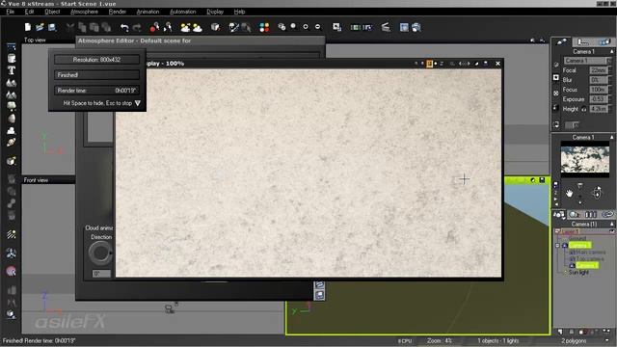The height and width of the screenshot is (347, 617).
Task: Click the Height value field
Action: [599, 109]
